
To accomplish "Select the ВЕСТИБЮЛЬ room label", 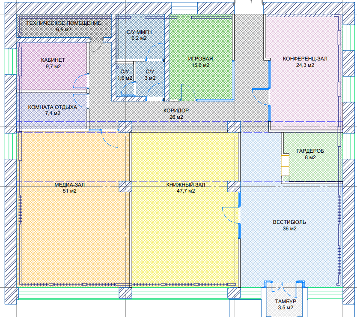I will pyautogui.click(x=289, y=223).
